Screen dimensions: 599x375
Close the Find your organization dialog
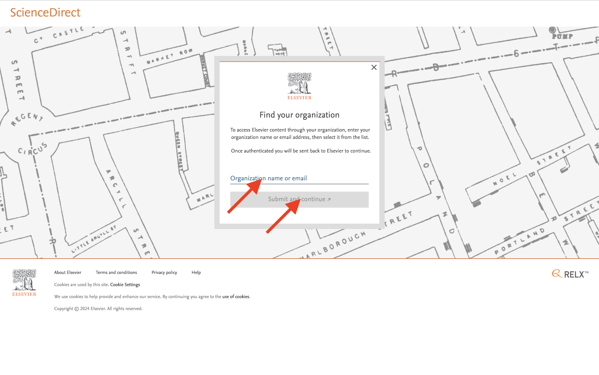click(x=374, y=67)
